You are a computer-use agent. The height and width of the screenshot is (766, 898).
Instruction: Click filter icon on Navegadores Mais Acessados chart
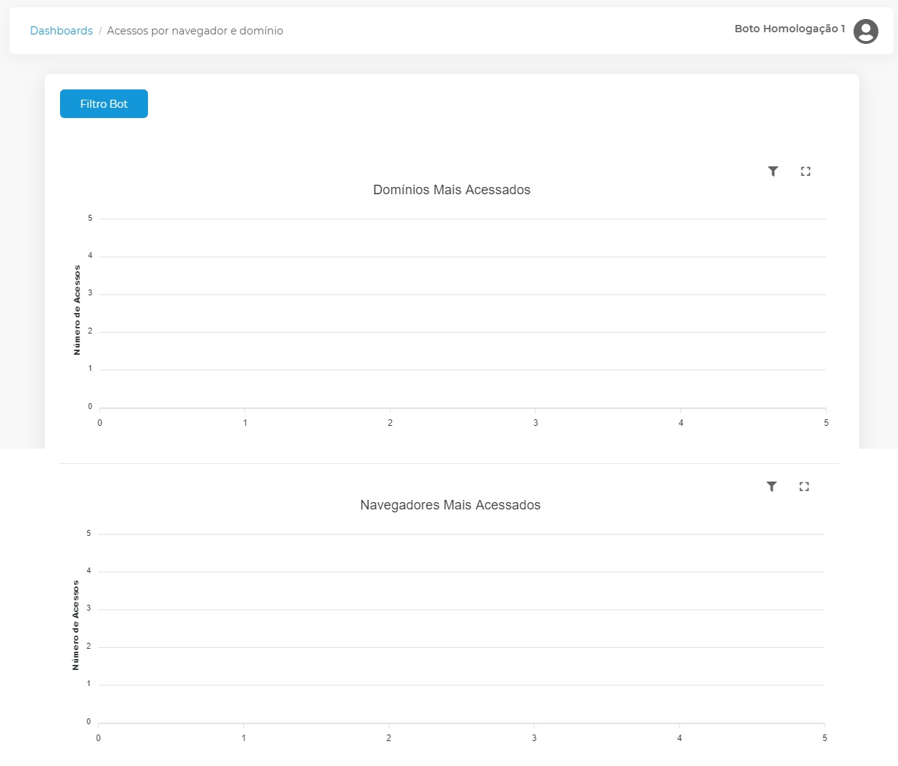[x=771, y=487]
